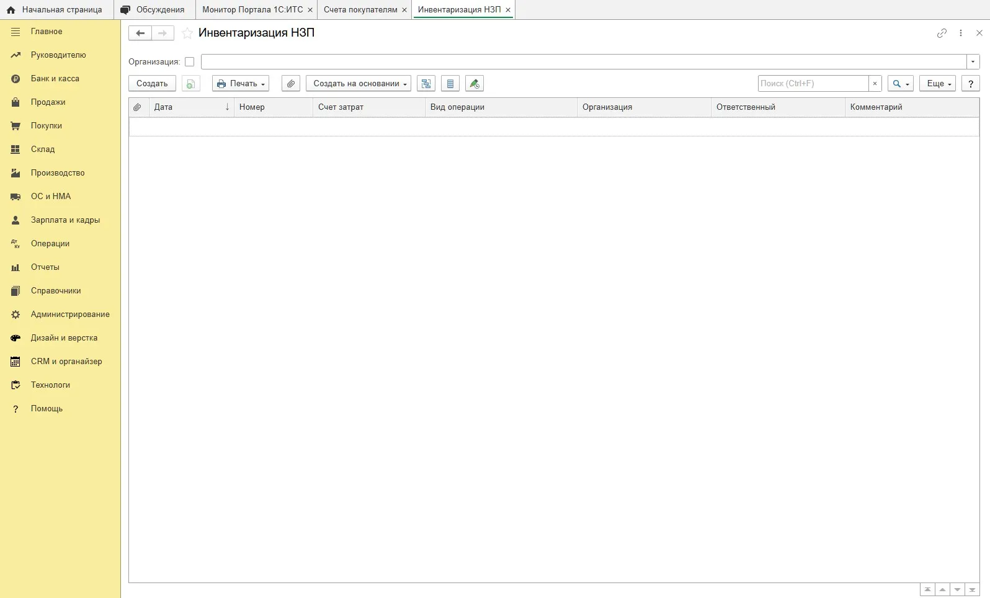Open attached files via the paperclip toolbar button

tap(291, 84)
